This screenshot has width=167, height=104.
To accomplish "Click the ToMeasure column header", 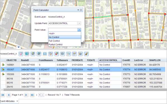I will (x=62, y=60).
